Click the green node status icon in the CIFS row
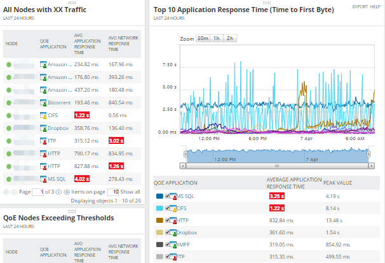 click(x=8, y=115)
